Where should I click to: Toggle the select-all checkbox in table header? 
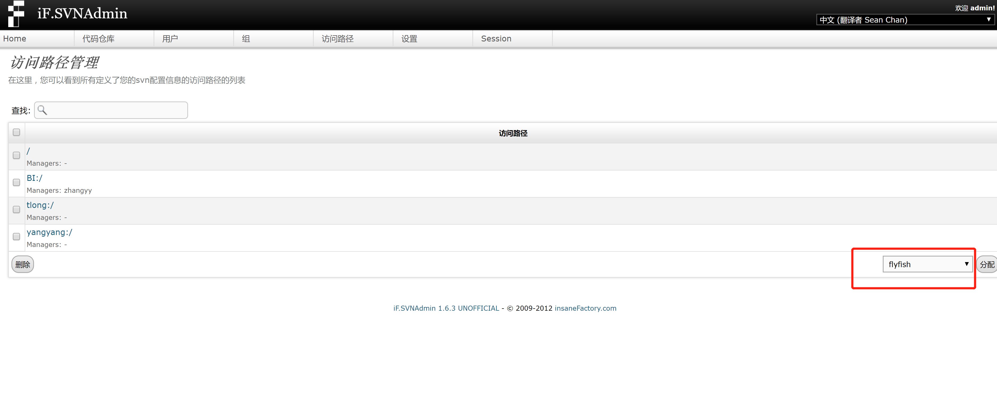[16, 132]
